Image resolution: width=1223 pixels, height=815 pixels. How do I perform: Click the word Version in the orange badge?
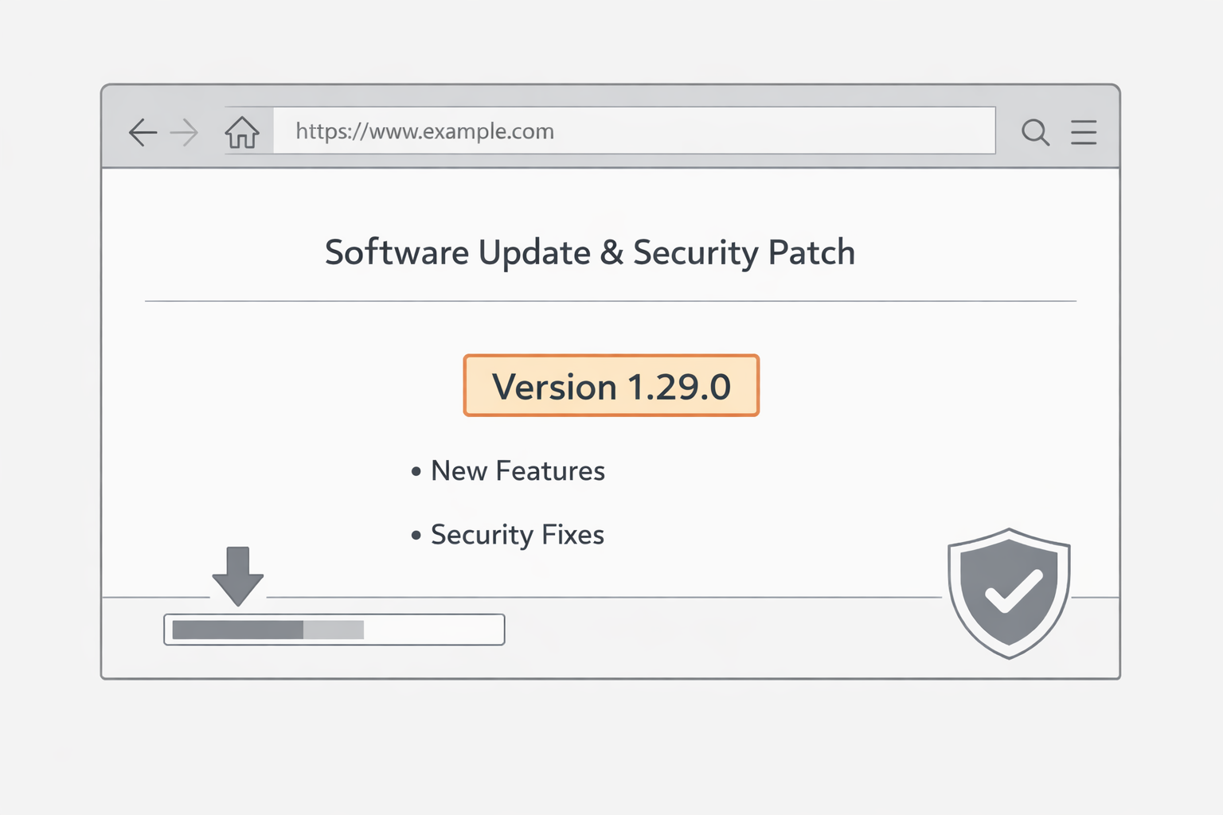point(554,388)
